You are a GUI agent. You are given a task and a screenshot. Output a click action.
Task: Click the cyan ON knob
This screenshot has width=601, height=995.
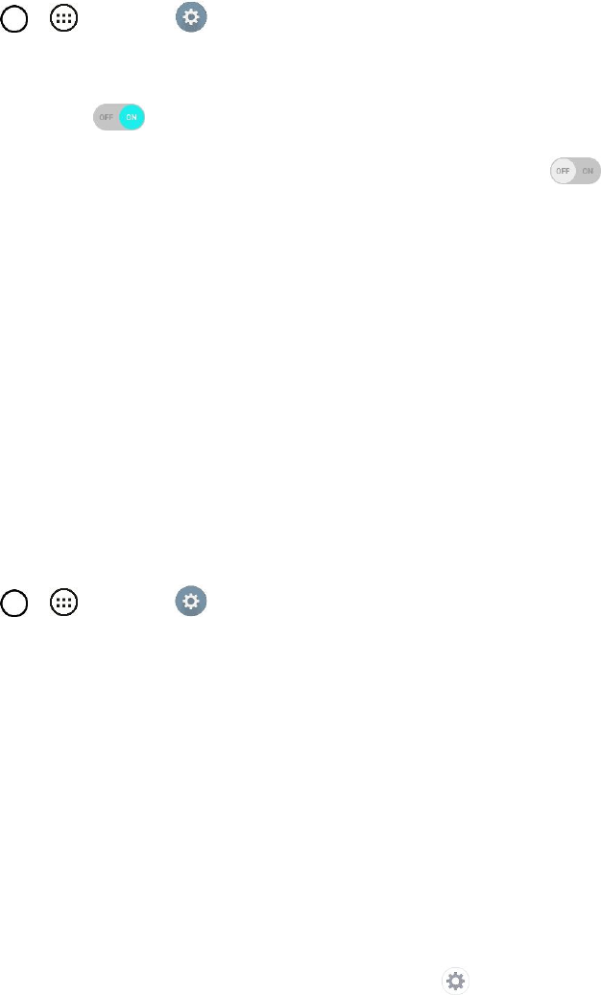(x=132, y=117)
